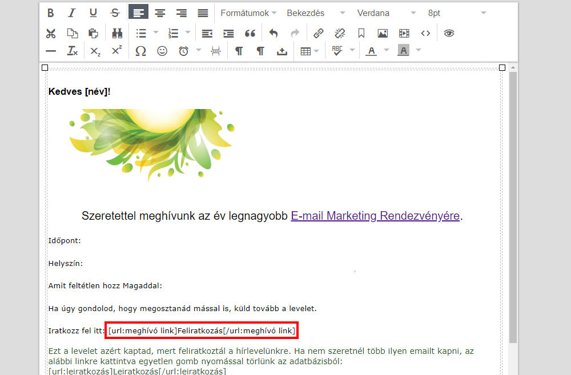Viewport: 571px width, 375px height.
Task: Click the Időpont: line
Action: click(x=65, y=241)
